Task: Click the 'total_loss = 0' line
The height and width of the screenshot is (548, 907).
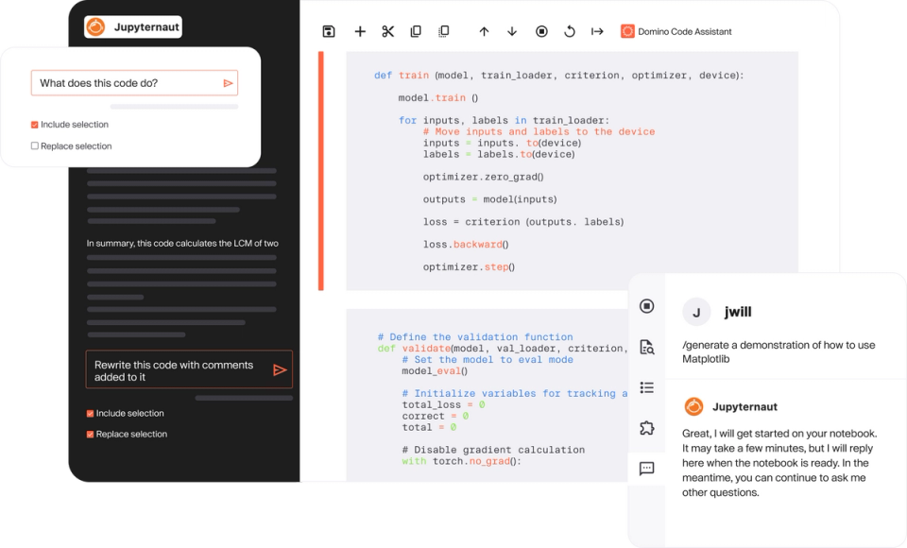Action: click(x=444, y=404)
